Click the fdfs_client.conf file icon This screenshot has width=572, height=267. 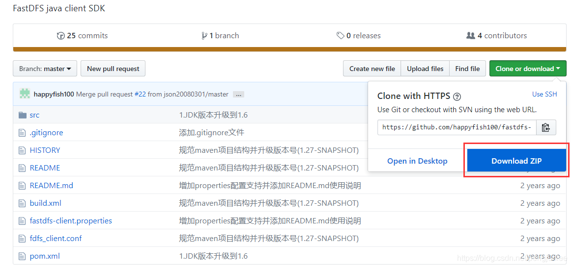point(22,238)
